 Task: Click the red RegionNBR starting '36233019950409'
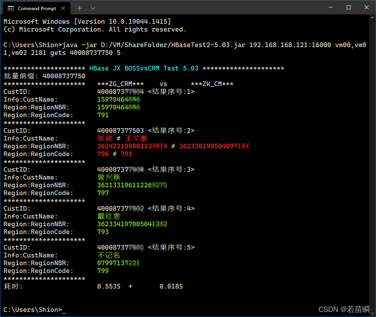pyautogui.click(x=214, y=146)
